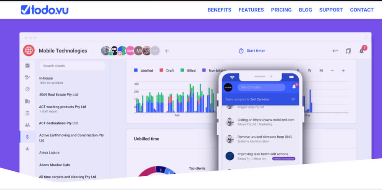382x190 pixels.
Task: Select Active Earthmoving and Construction Pty Ltd
Action: click(x=71, y=138)
